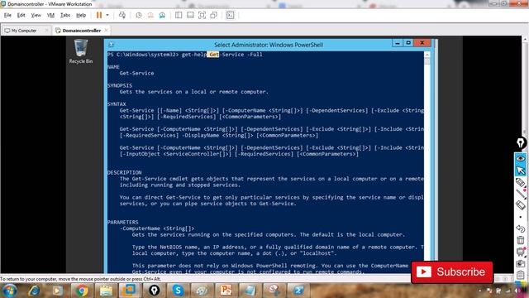
Task: Take a screenshot with camera icon
Action: pos(520,263)
